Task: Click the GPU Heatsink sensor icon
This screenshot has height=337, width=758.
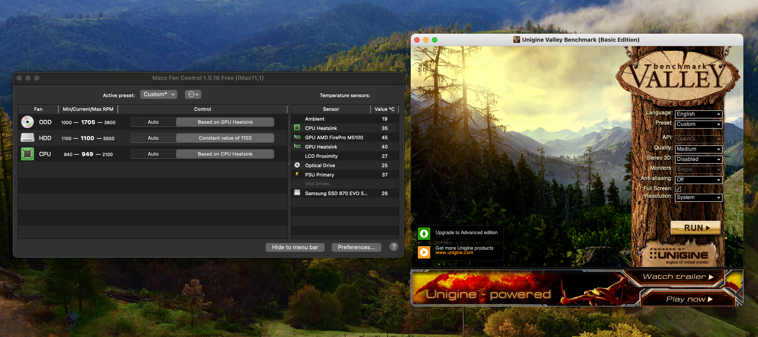Action: [297, 147]
